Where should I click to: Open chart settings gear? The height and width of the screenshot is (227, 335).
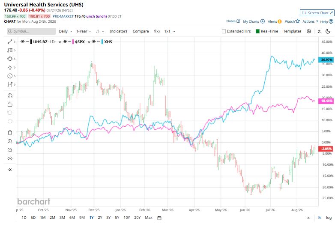click(x=309, y=31)
